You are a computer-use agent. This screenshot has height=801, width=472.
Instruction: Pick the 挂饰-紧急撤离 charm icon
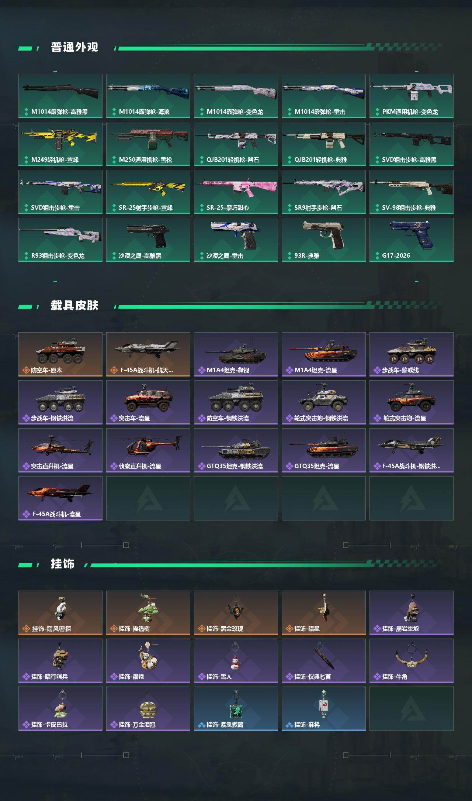coord(236,709)
